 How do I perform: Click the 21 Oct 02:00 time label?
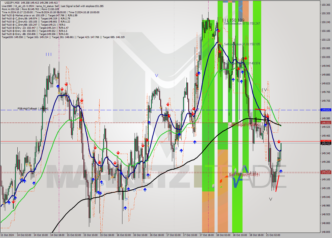coord(273,235)
